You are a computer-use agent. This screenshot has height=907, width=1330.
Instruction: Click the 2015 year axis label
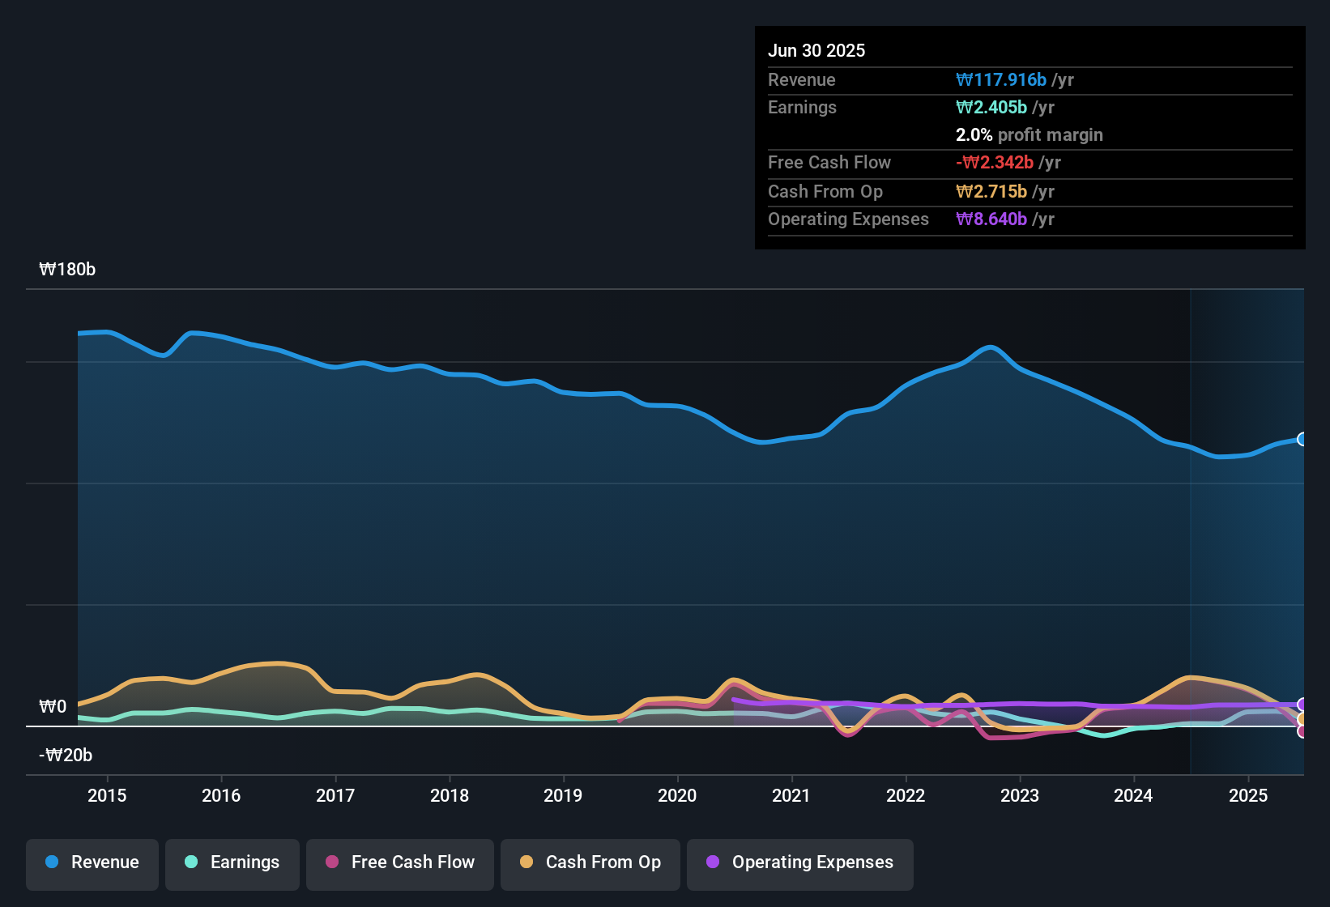pos(107,795)
